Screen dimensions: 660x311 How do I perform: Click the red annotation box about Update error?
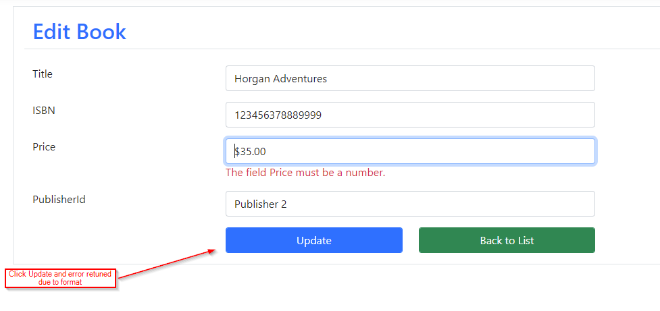60,278
